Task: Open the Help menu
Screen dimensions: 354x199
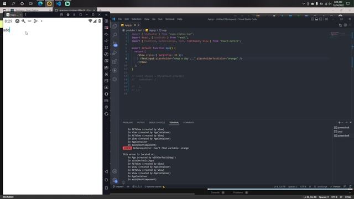Action: click(x=180, y=19)
